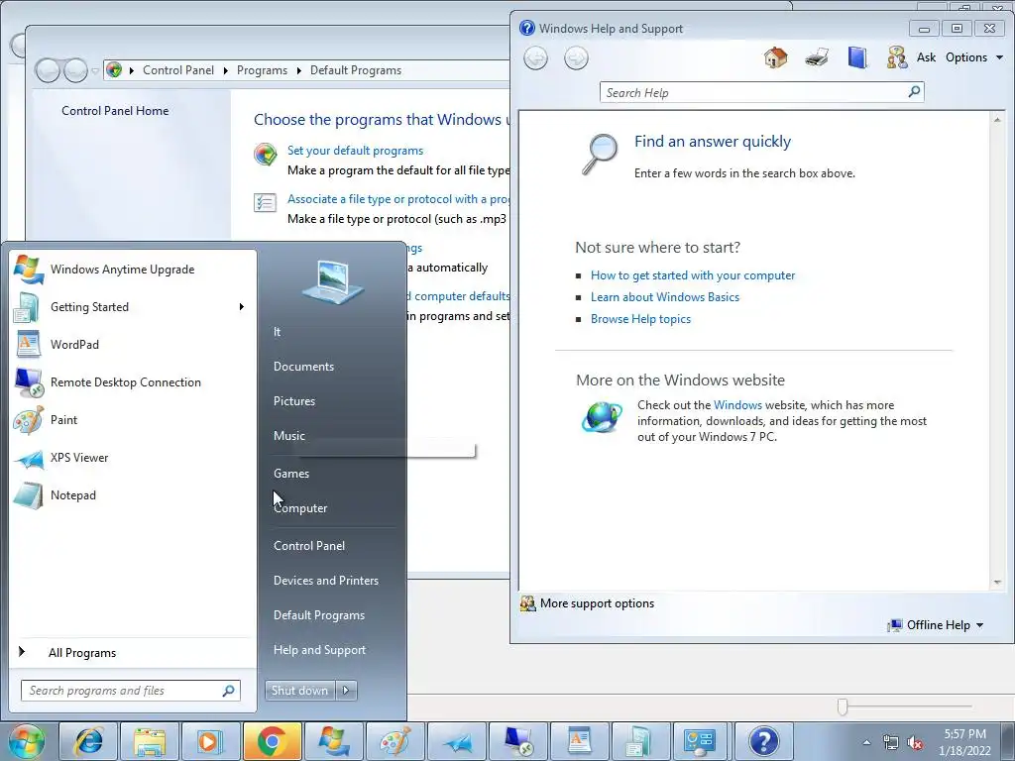1015x761 pixels.
Task: Select Programs in the address breadcrumb
Action: point(262,70)
